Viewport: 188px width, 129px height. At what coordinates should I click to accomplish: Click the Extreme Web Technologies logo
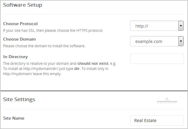pyautogui.click(x=167, y=102)
